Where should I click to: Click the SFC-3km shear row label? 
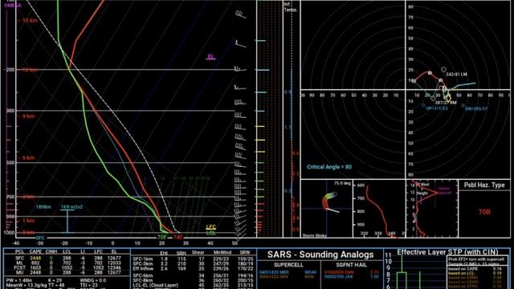pyautogui.click(x=143, y=263)
